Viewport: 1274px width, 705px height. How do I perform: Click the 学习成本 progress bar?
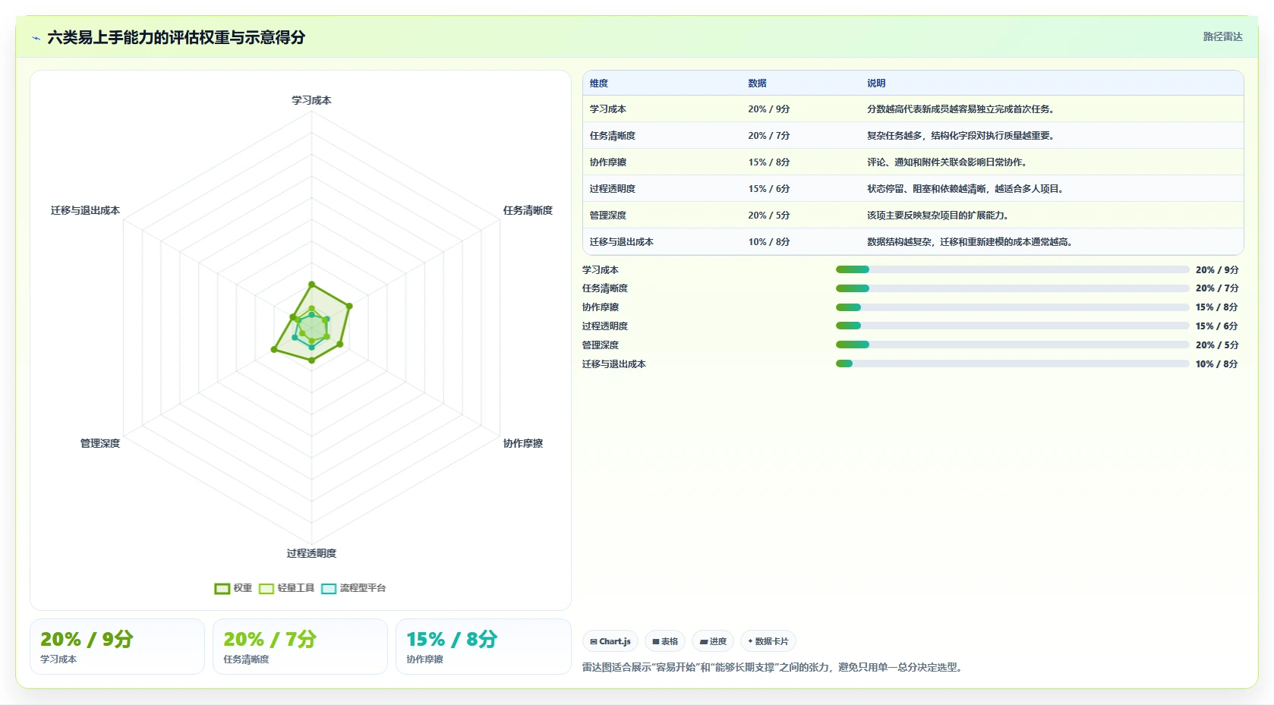tap(1012, 269)
